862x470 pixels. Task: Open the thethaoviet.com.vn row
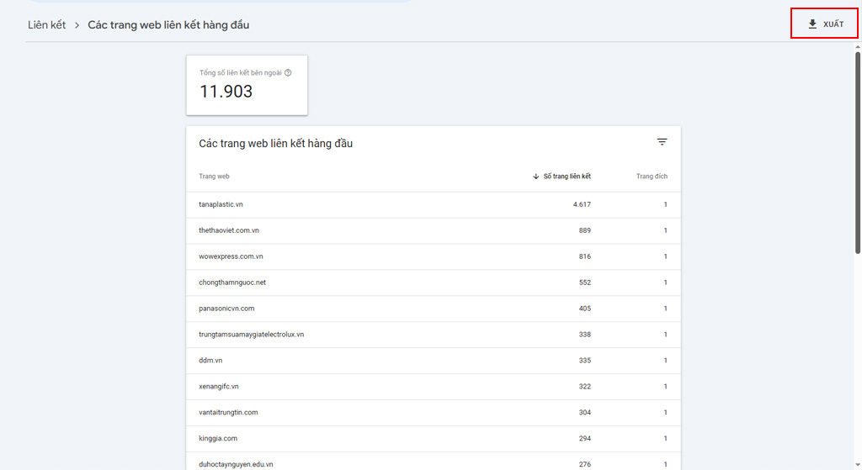[434, 230]
